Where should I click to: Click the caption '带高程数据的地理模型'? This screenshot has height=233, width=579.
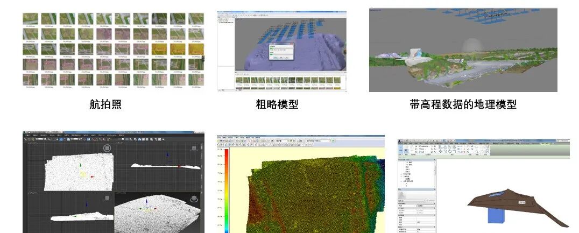point(463,104)
